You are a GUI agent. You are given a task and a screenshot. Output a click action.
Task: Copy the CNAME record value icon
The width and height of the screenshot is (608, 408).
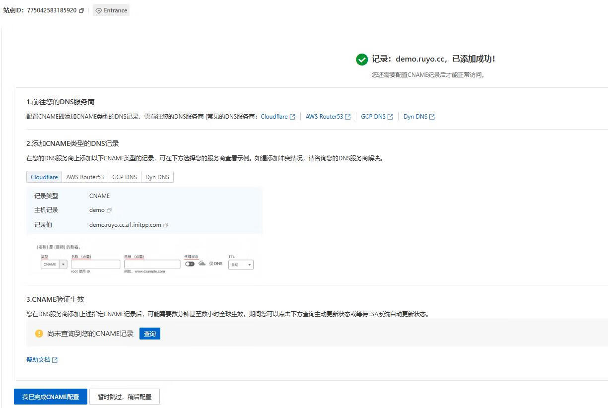[x=166, y=225]
